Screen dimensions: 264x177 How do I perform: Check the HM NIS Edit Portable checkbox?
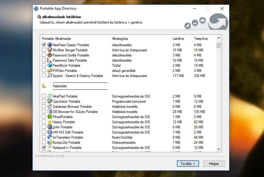coord(44,132)
